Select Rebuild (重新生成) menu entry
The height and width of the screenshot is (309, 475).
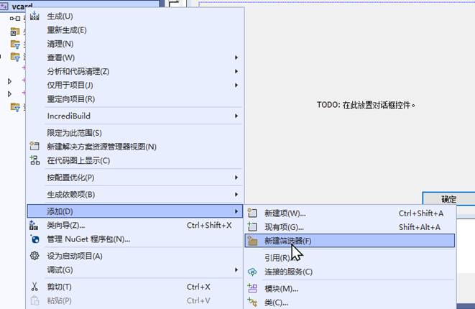point(67,30)
